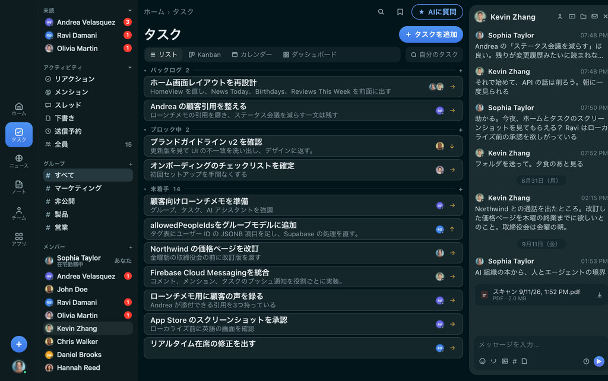Click the envelope icon in the chat header
The height and width of the screenshot is (381, 608).
[594, 17]
